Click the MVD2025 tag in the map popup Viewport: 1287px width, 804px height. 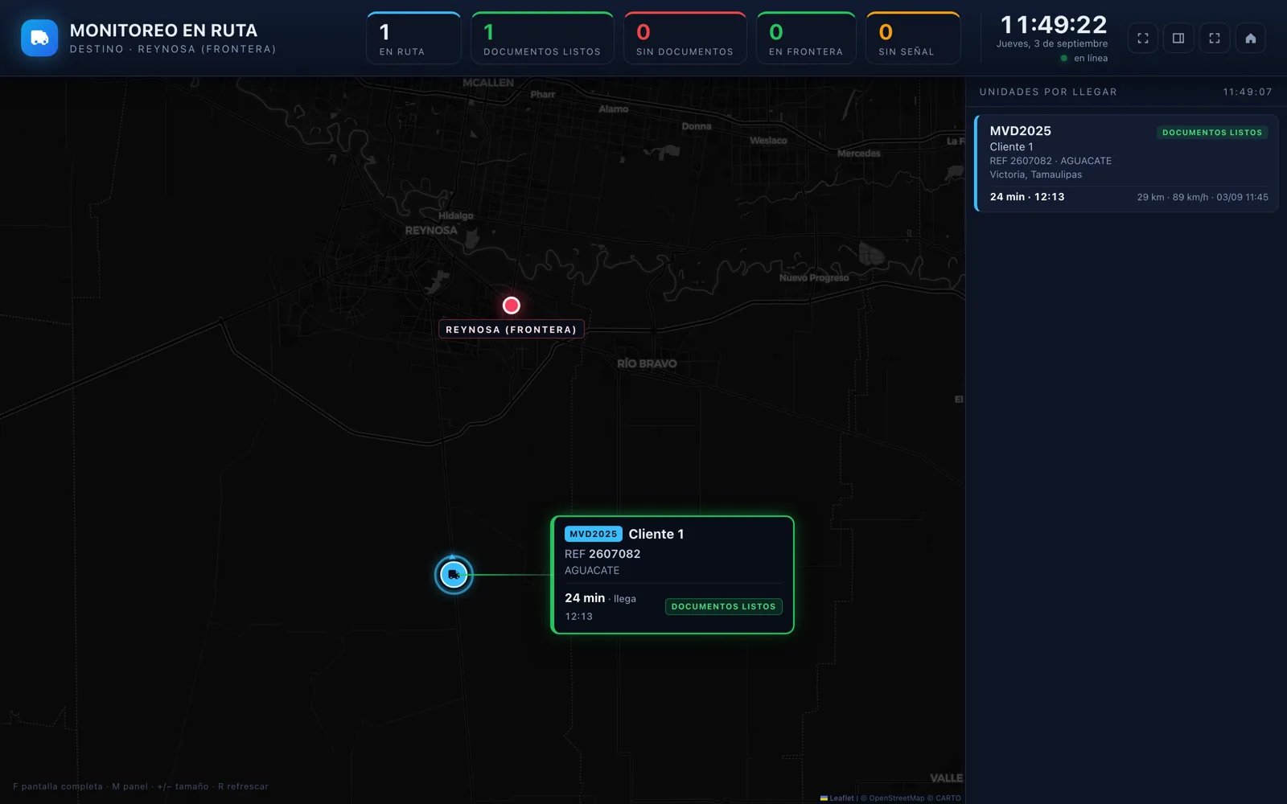click(x=593, y=534)
